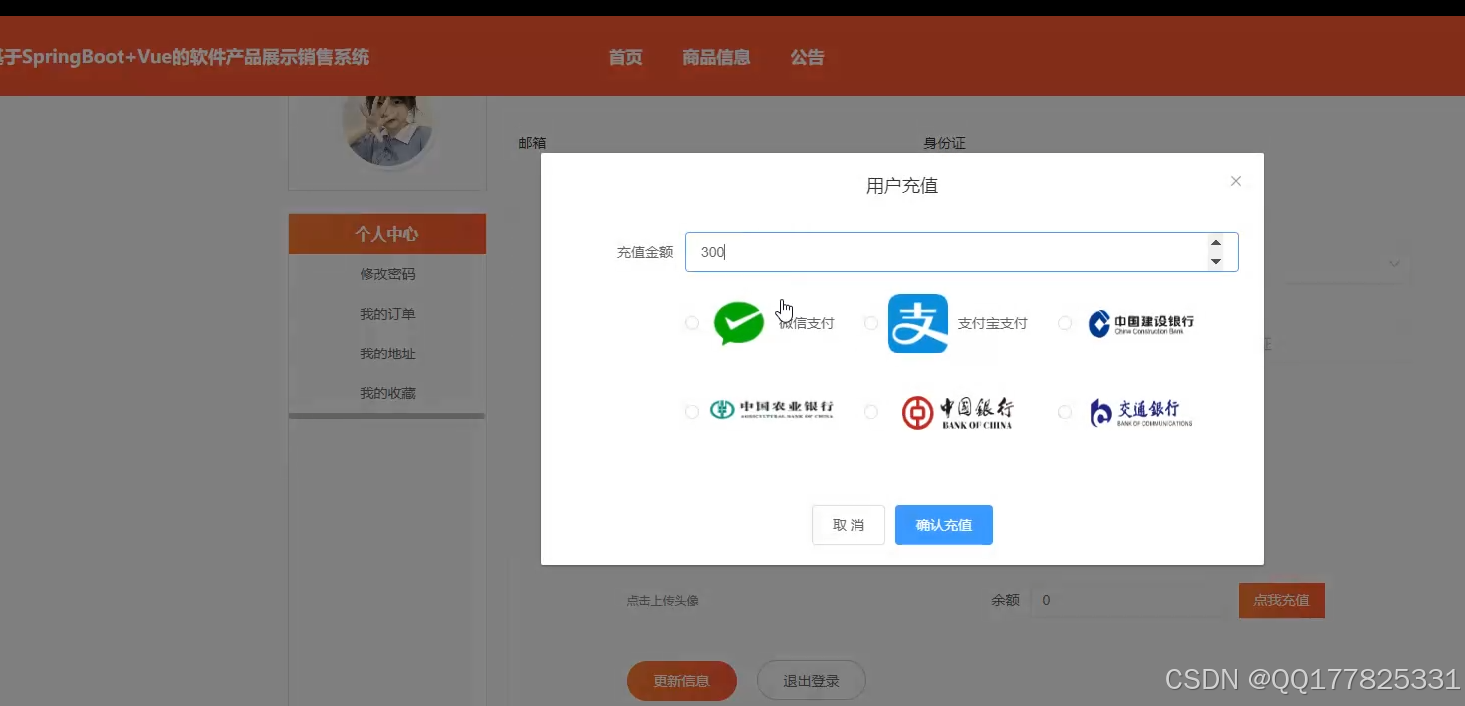Switch to the 商品信息 tab
Viewport: 1465px width, 706px height.
tap(715, 57)
